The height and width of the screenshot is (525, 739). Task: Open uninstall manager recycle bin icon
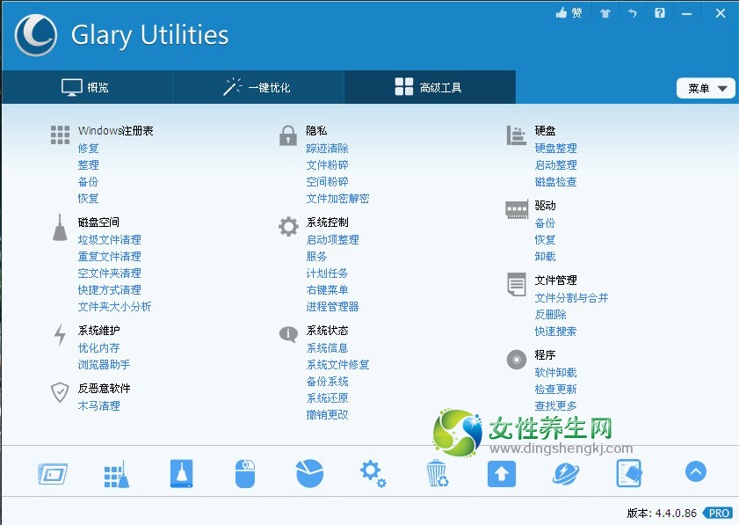[438, 474]
